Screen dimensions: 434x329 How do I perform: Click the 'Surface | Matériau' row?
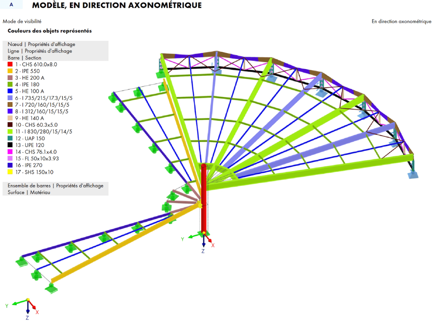pyautogui.click(x=29, y=192)
